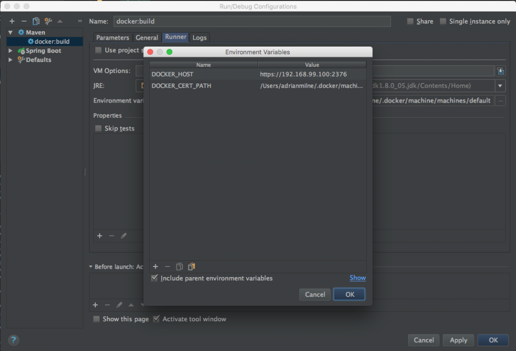Open the JRE selection dropdown
The width and height of the screenshot is (516, 351).
click(500, 85)
